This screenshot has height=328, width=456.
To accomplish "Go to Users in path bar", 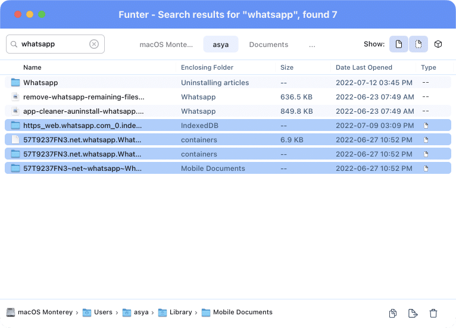I will 103,312.
